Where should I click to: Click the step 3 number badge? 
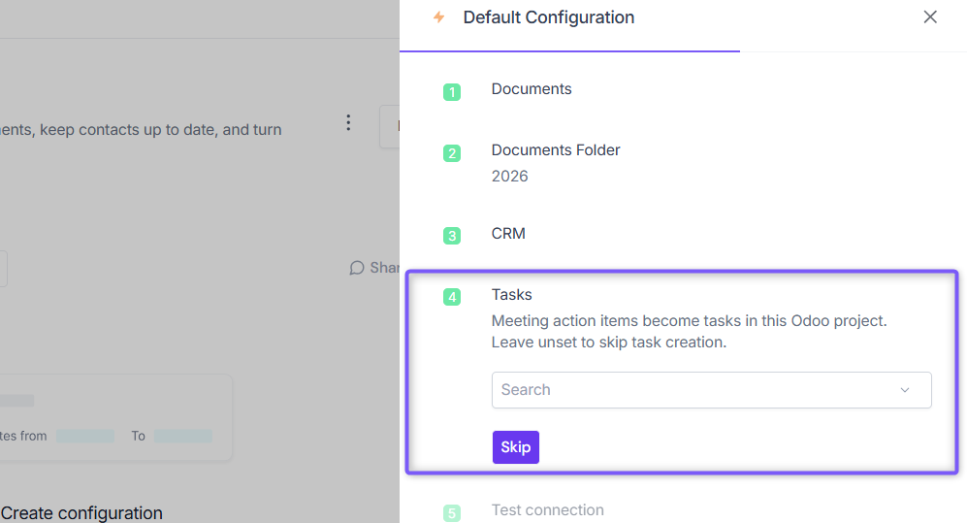pos(452,236)
